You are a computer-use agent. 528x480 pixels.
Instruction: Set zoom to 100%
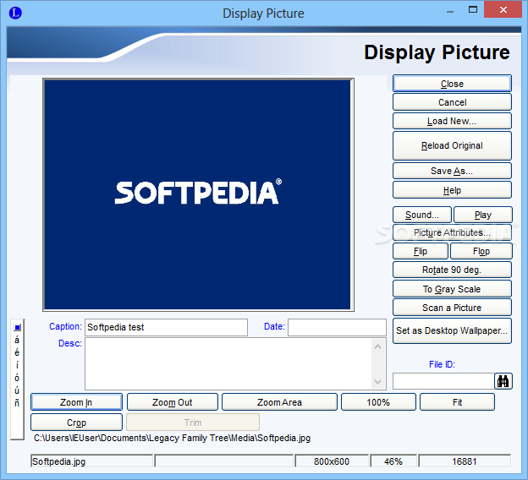point(378,402)
